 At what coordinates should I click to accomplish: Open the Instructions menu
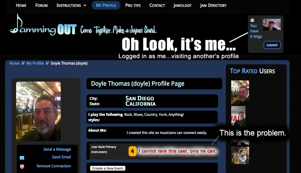[x=69, y=5]
